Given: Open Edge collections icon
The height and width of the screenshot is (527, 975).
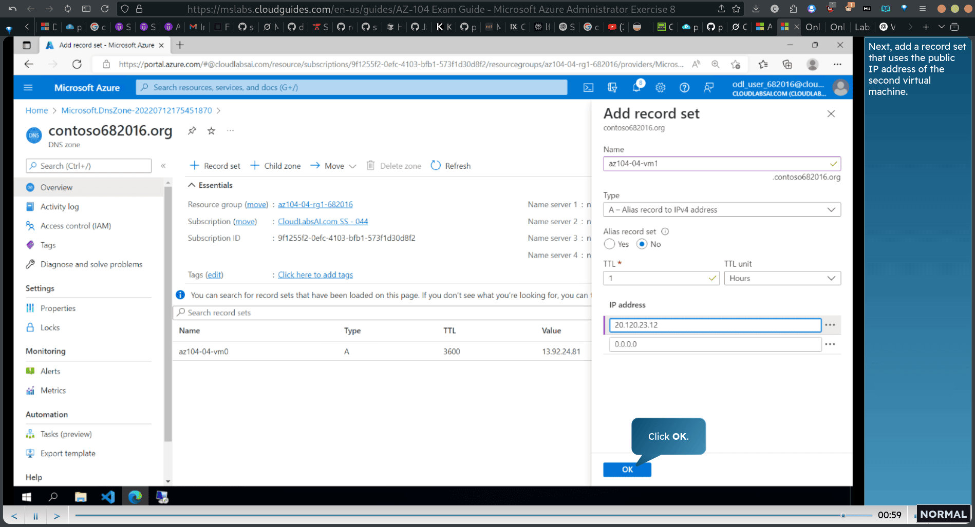Looking at the screenshot, I should [x=787, y=64].
